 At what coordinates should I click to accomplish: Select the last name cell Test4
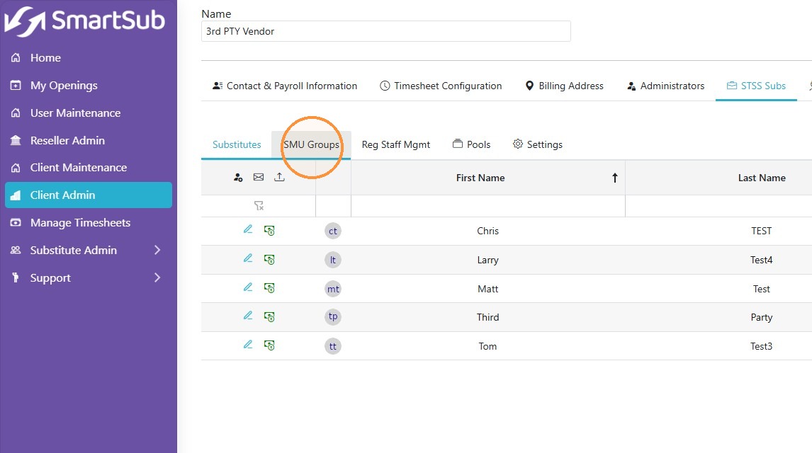761,260
